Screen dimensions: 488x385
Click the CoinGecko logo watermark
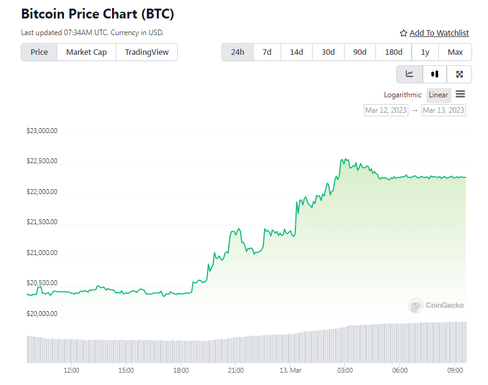point(436,306)
